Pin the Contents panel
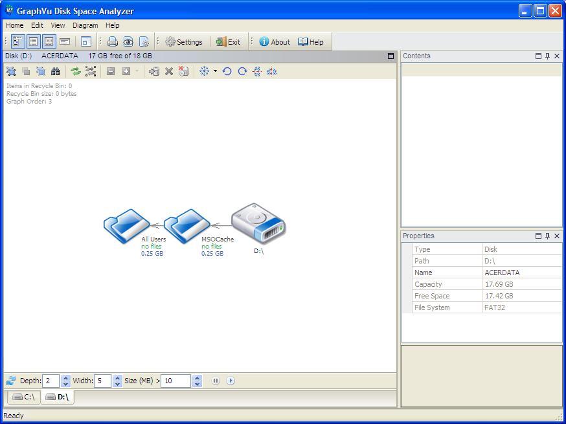Viewport: 566px width, 424px height. 547,56
